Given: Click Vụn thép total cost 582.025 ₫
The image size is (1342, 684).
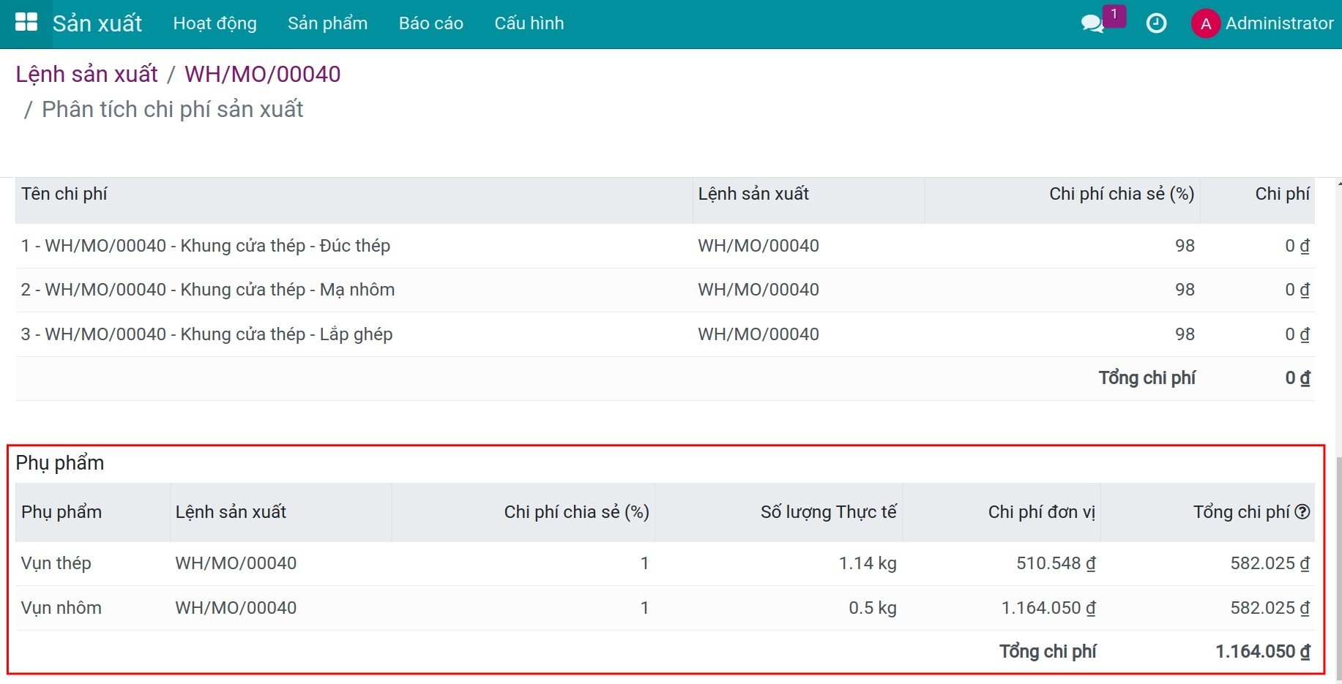Looking at the screenshot, I should click(x=1270, y=563).
